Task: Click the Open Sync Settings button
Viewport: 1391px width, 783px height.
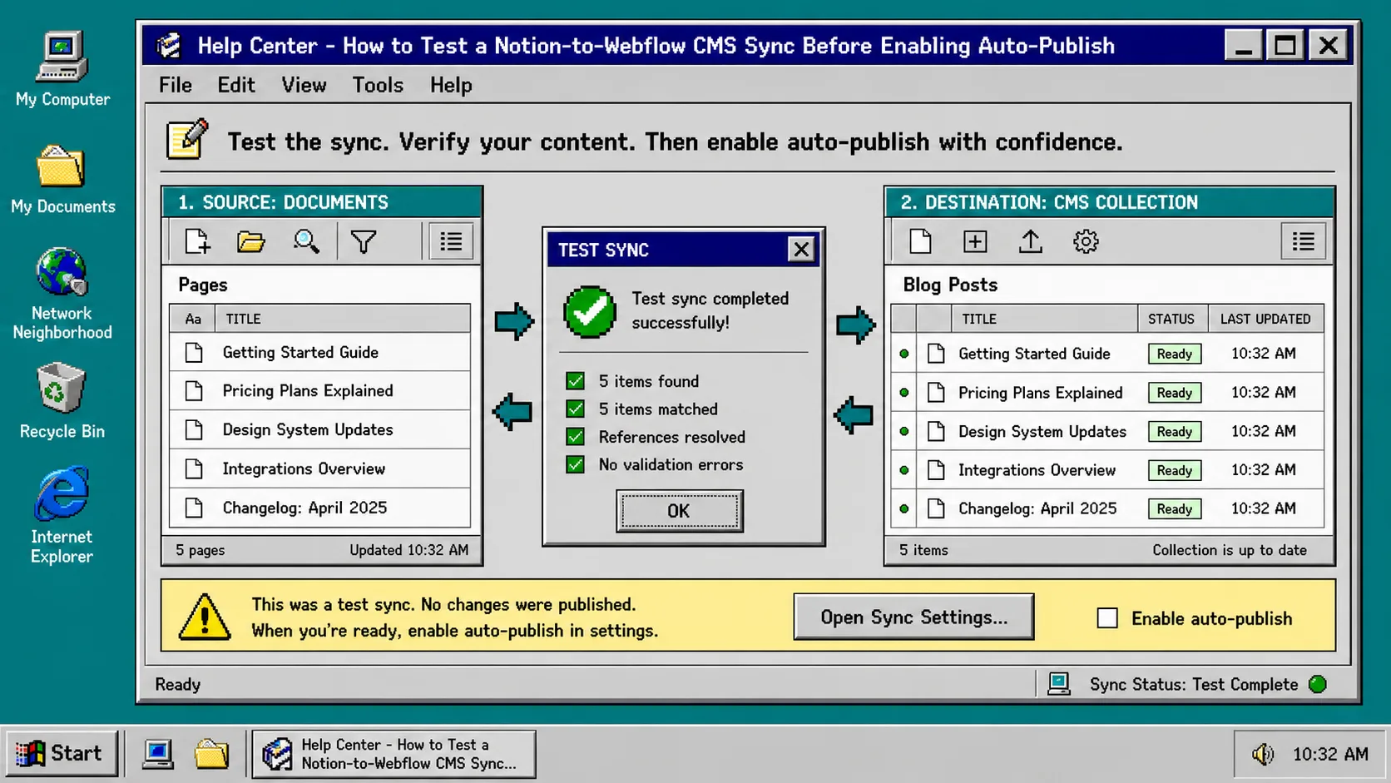Action: pos(913,617)
